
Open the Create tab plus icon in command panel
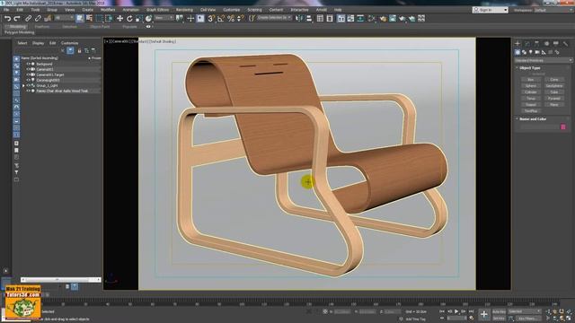tap(517, 44)
